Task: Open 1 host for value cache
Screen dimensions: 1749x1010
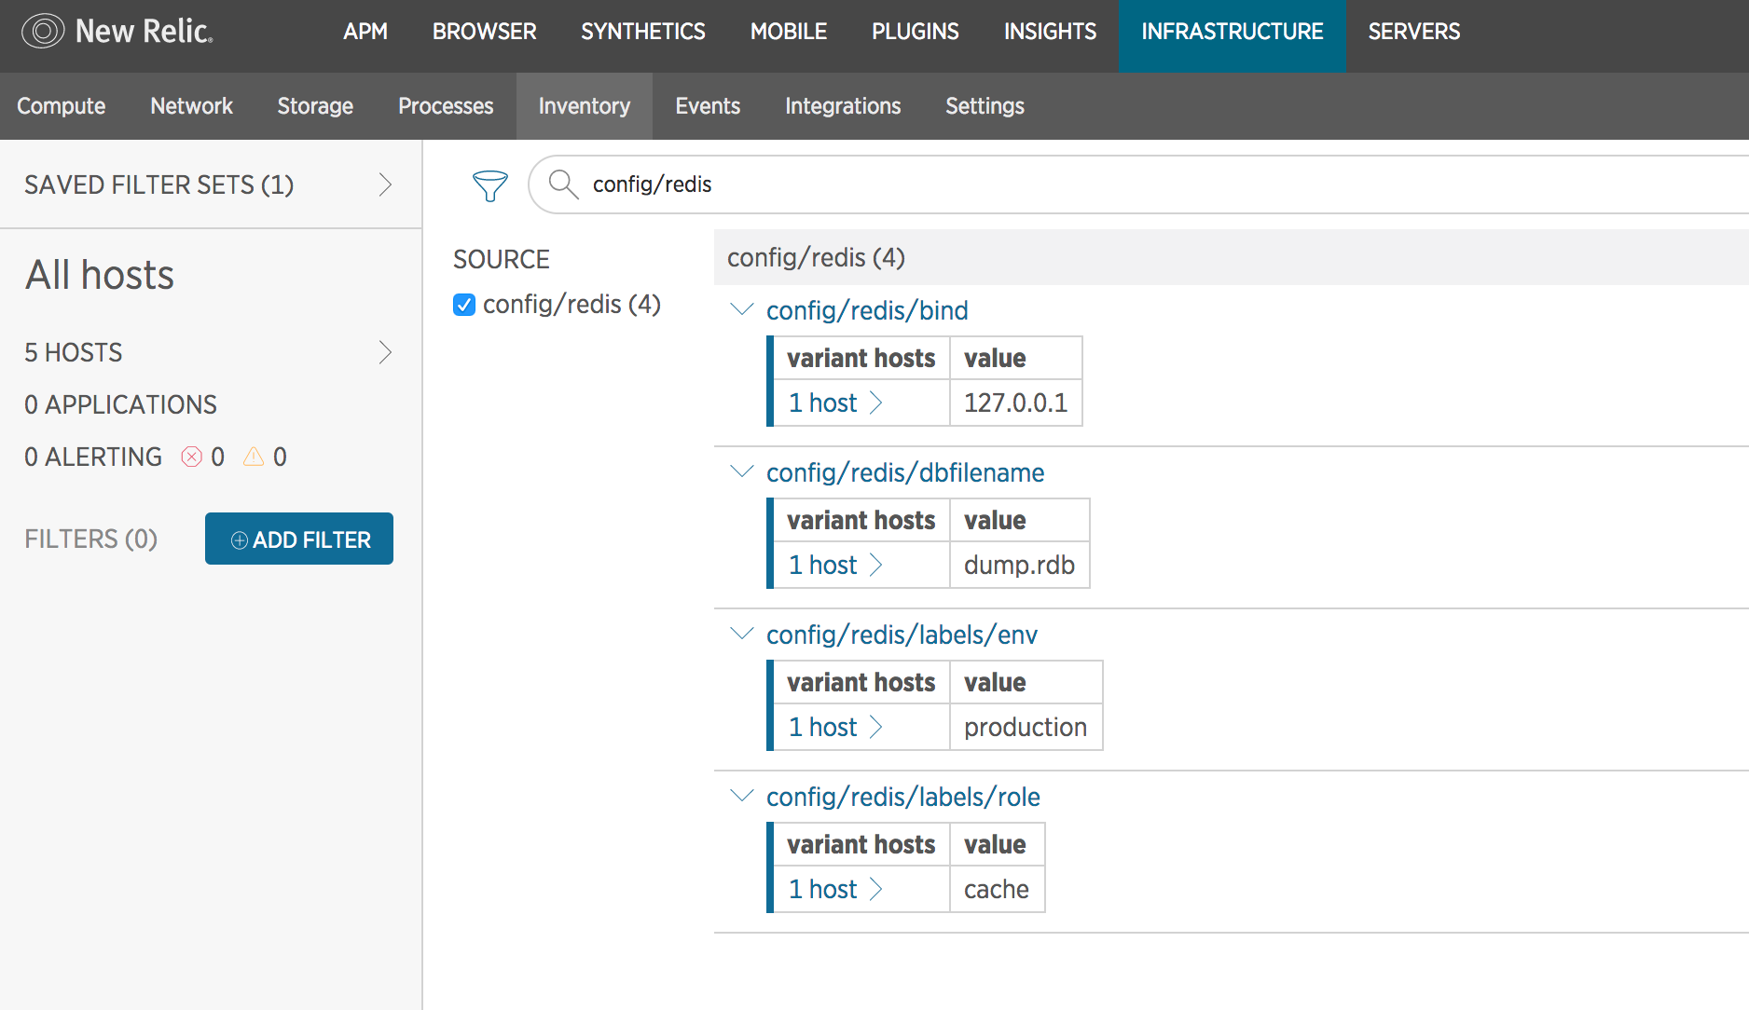Action: pyautogui.click(x=835, y=889)
